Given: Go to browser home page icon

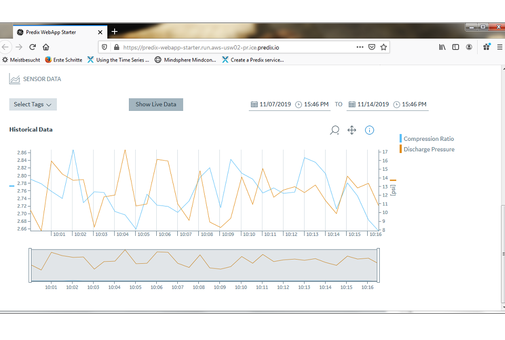Looking at the screenshot, I should coord(46,47).
